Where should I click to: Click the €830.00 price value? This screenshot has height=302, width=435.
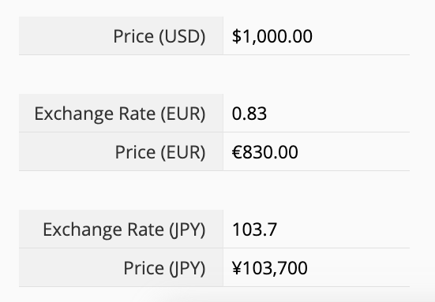265,152
